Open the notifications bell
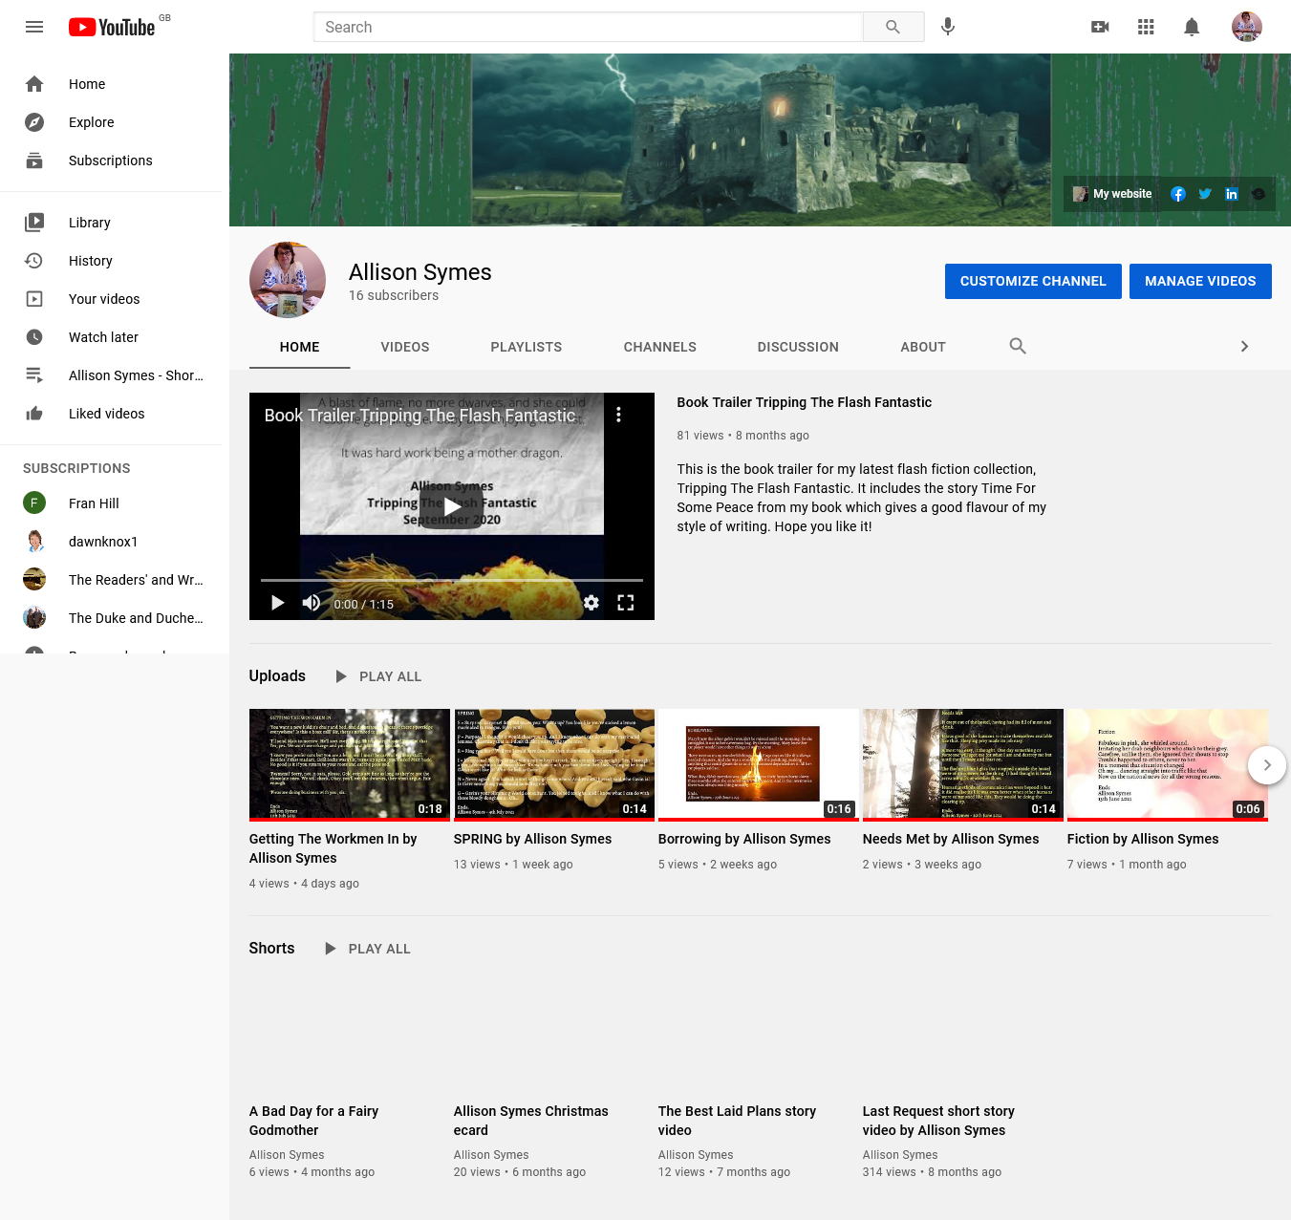1291x1220 pixels. click(x=1192, y=27)
